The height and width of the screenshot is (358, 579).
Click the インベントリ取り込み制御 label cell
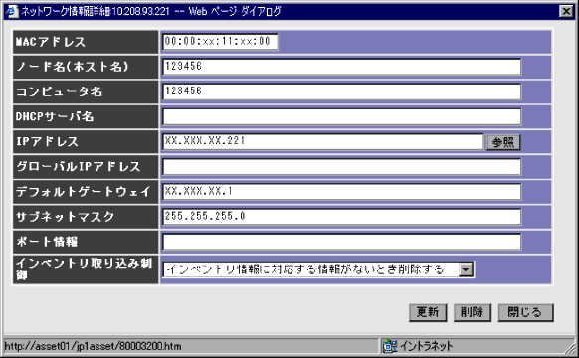[86, 269]
